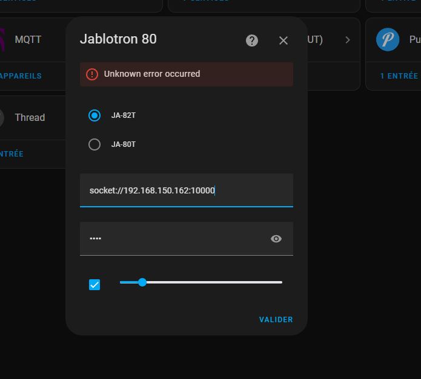Image resolution: width=421 pixels, height=379 pixels.
Task: Select the JA-82T radio button
Action: (x=94, y=115)
